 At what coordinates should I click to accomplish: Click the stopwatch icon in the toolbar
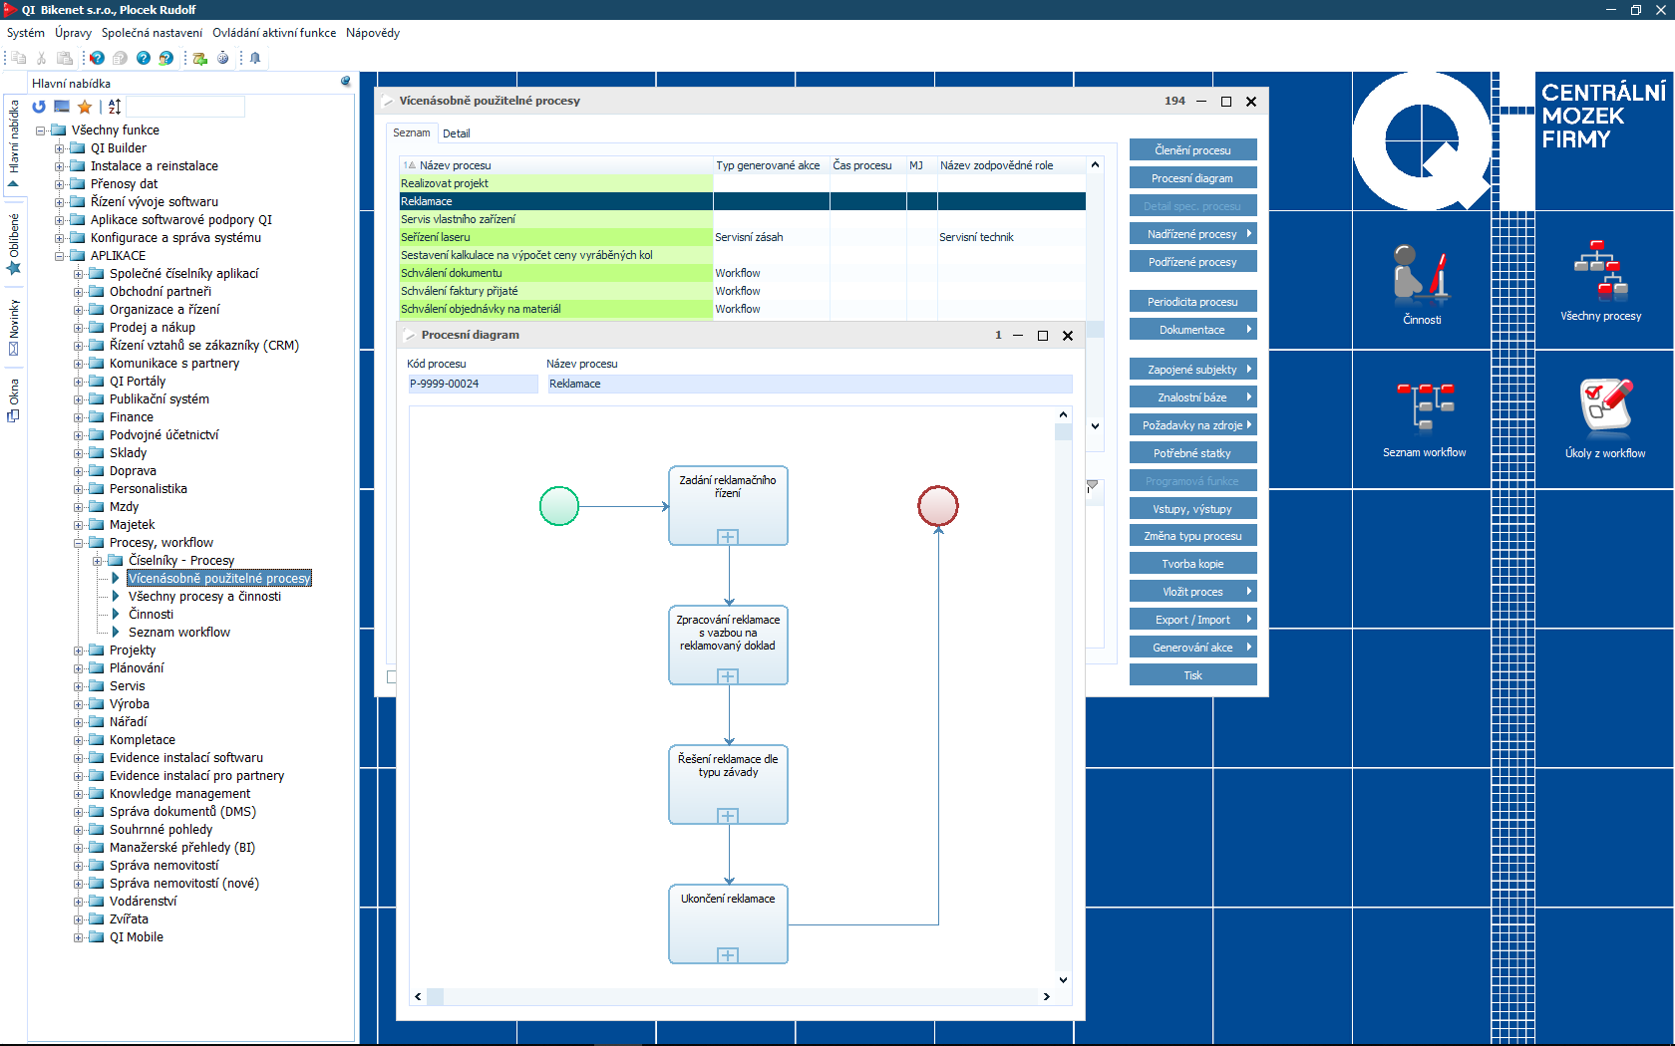pos(222,58)
